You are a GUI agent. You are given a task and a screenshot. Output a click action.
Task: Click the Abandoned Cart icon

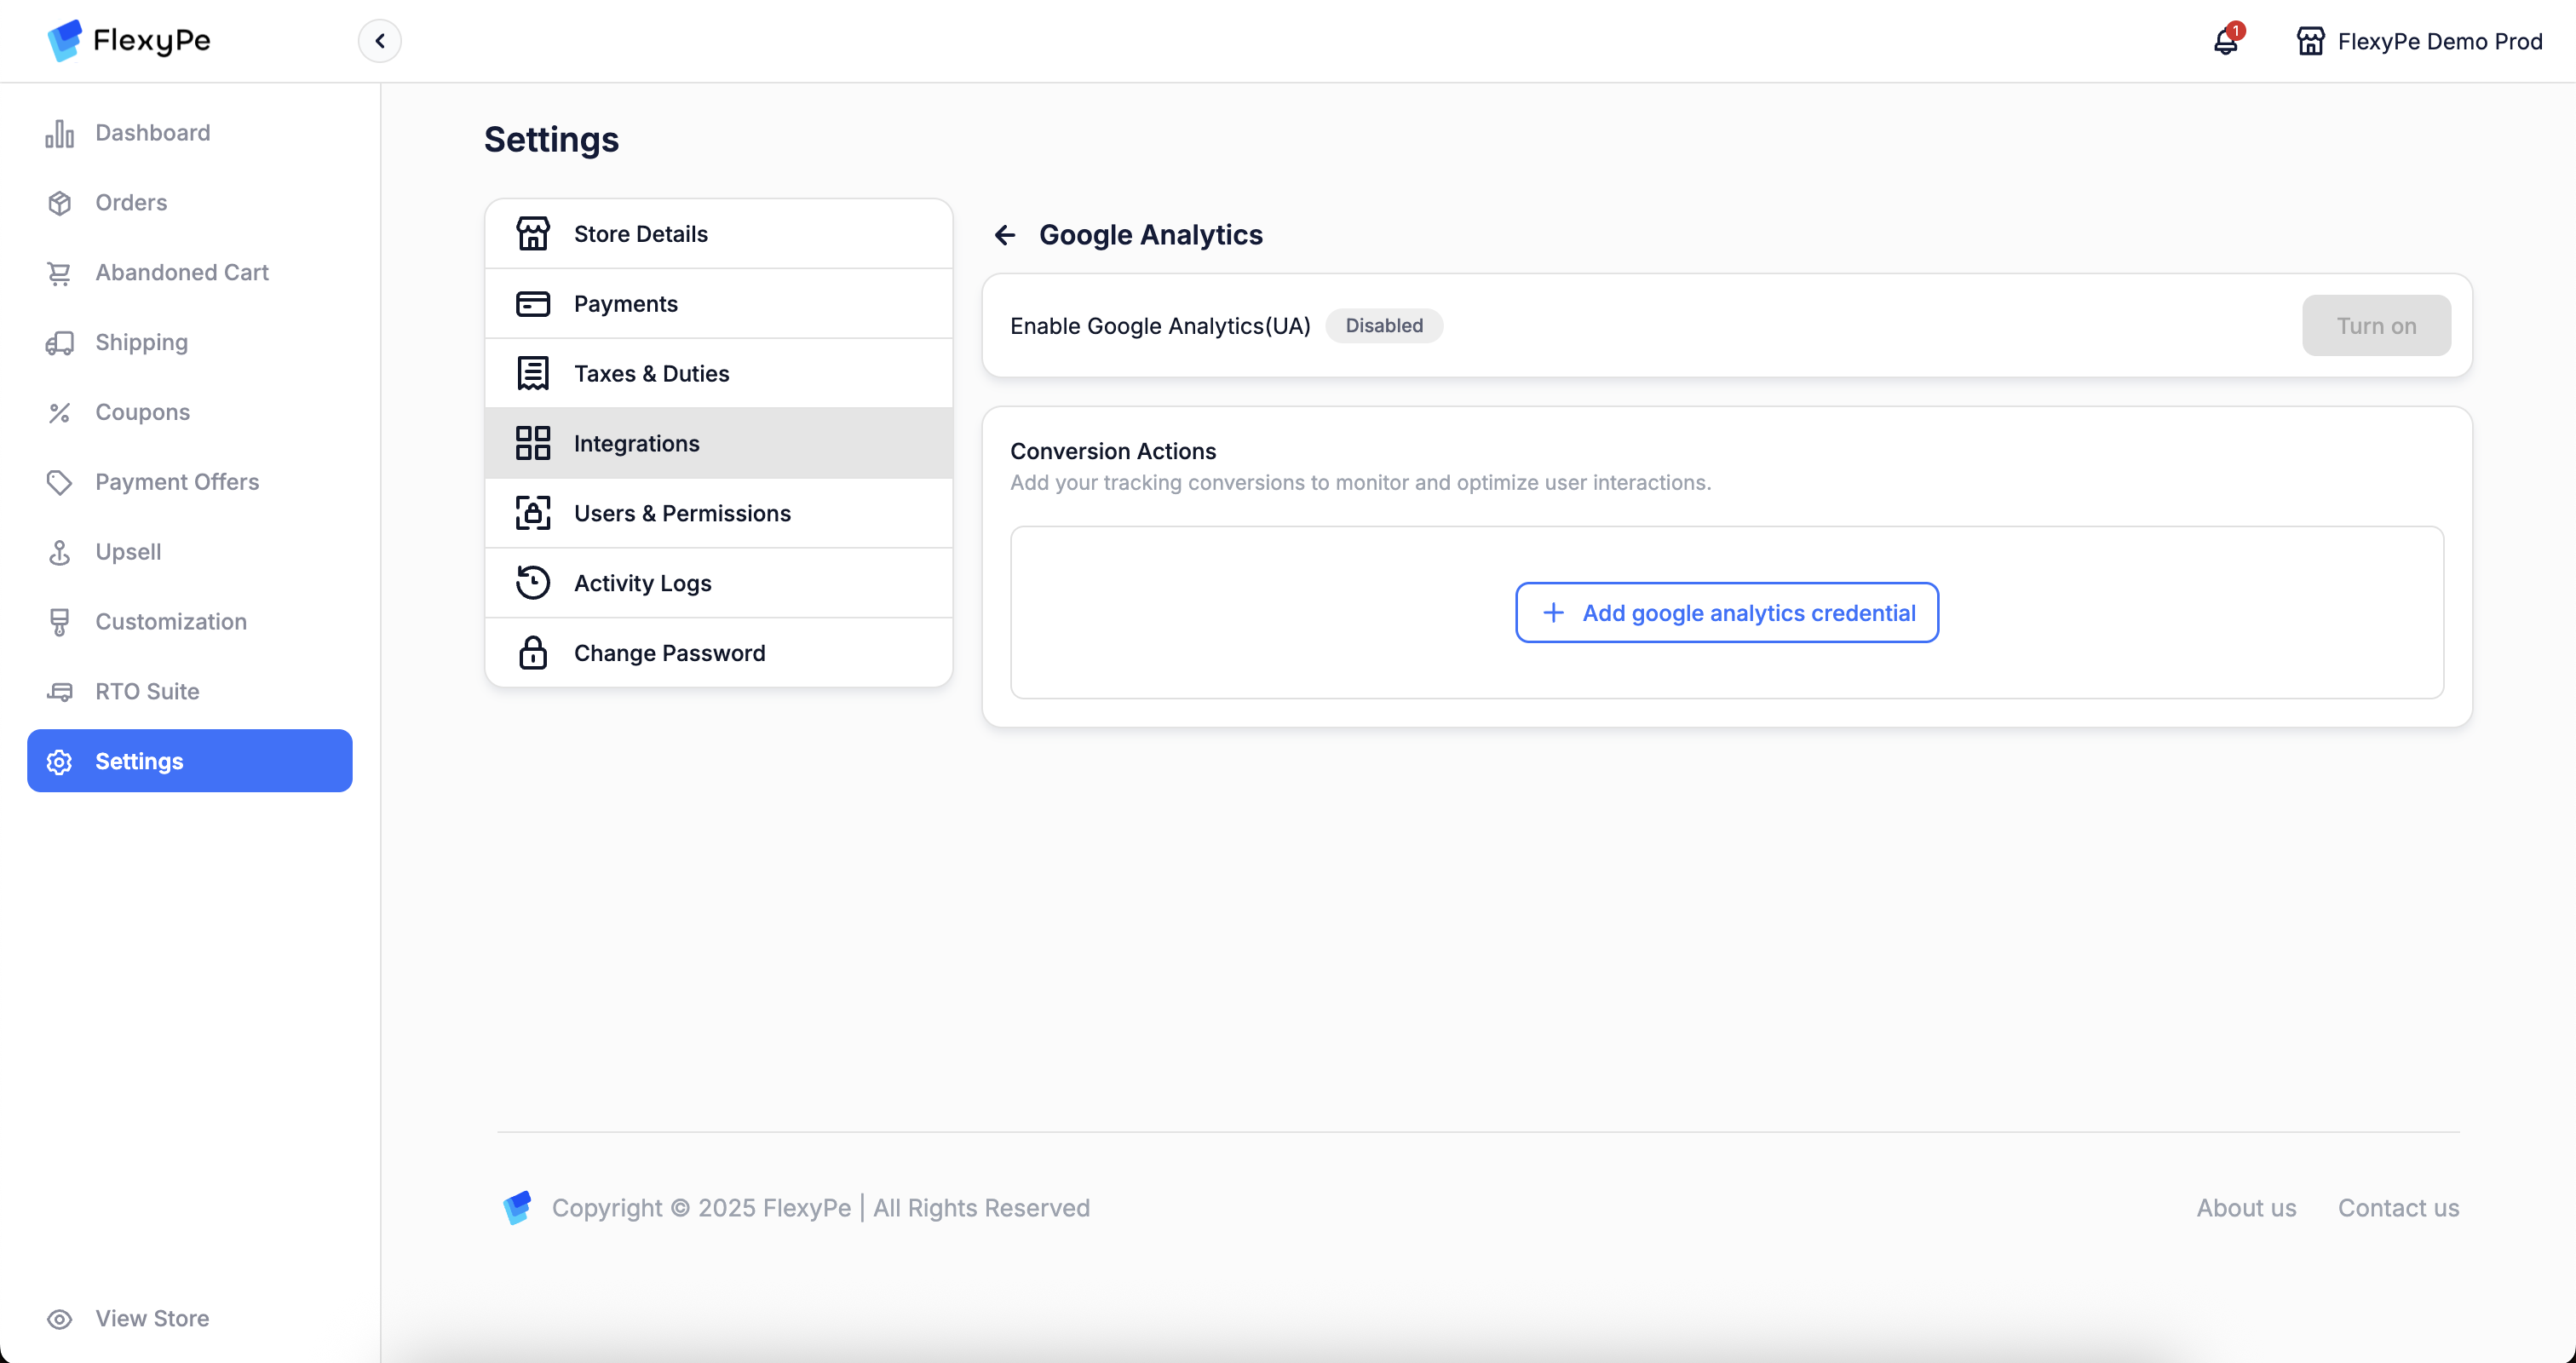(59, 273)
